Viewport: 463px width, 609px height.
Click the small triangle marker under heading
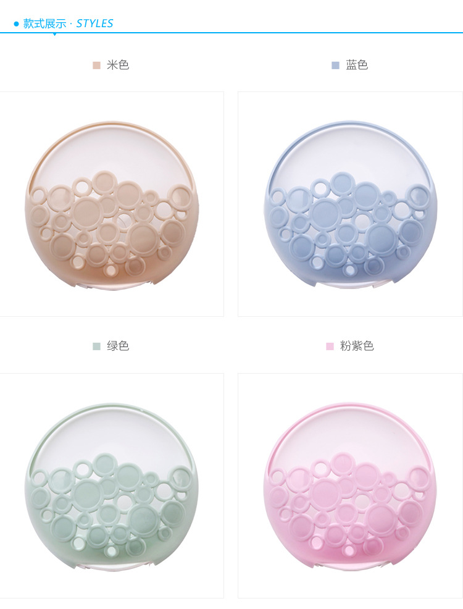(x=54, y=34)
